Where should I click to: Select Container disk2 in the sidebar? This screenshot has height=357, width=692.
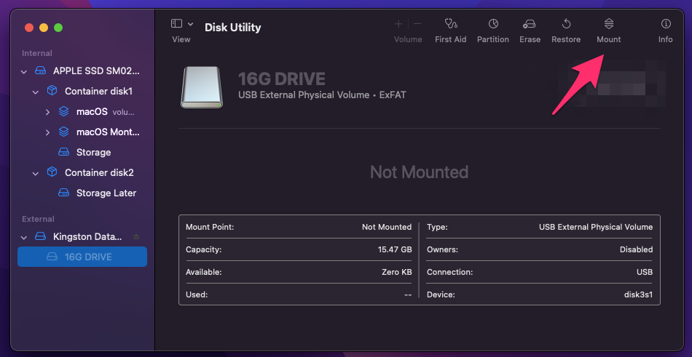[x=99, y=172]
